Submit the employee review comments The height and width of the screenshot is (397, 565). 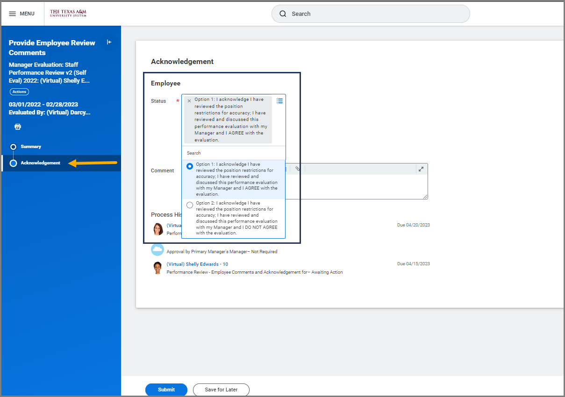pos(166,390)
